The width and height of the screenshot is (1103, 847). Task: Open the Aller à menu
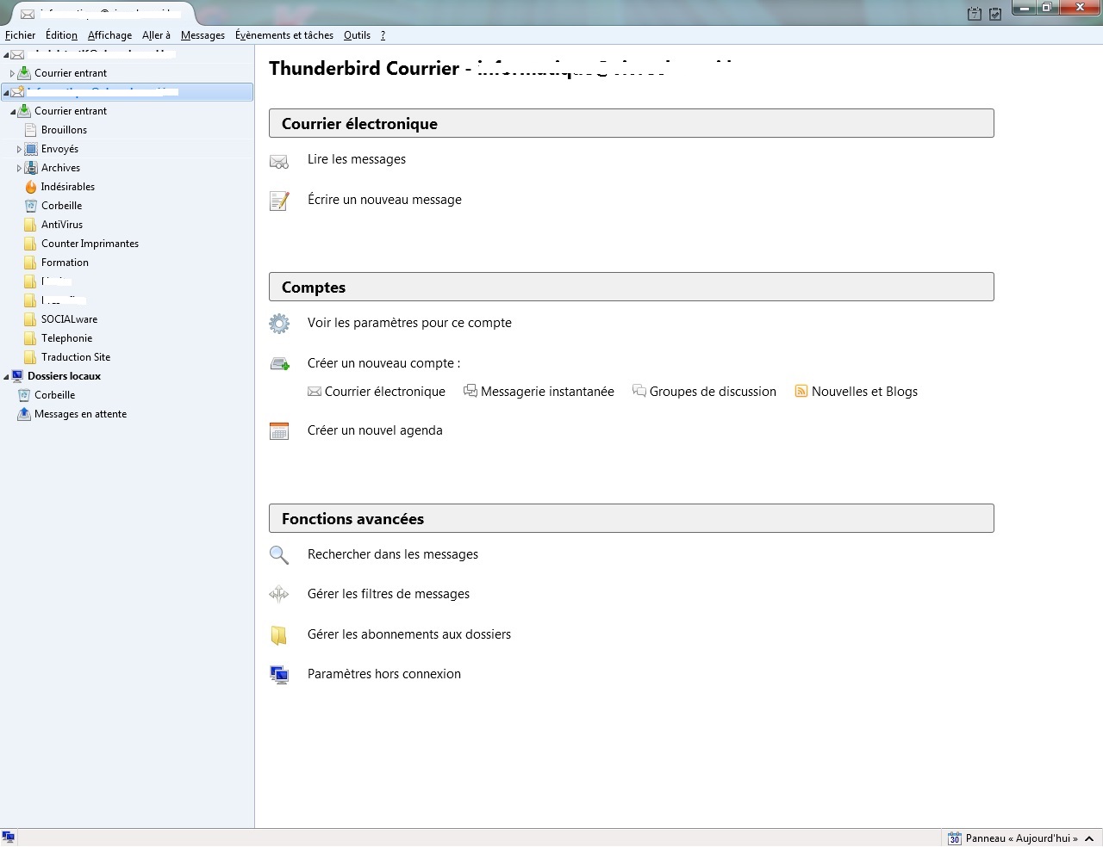point(156,35)
